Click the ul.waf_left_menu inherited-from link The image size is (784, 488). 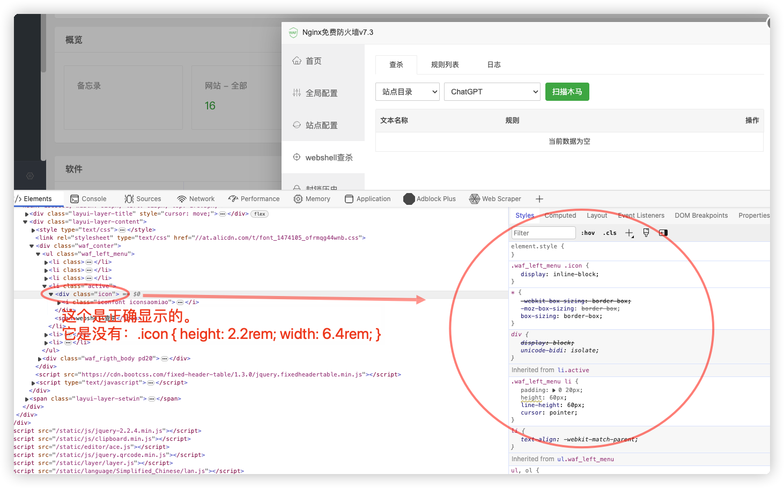click(x=586, y=459)
